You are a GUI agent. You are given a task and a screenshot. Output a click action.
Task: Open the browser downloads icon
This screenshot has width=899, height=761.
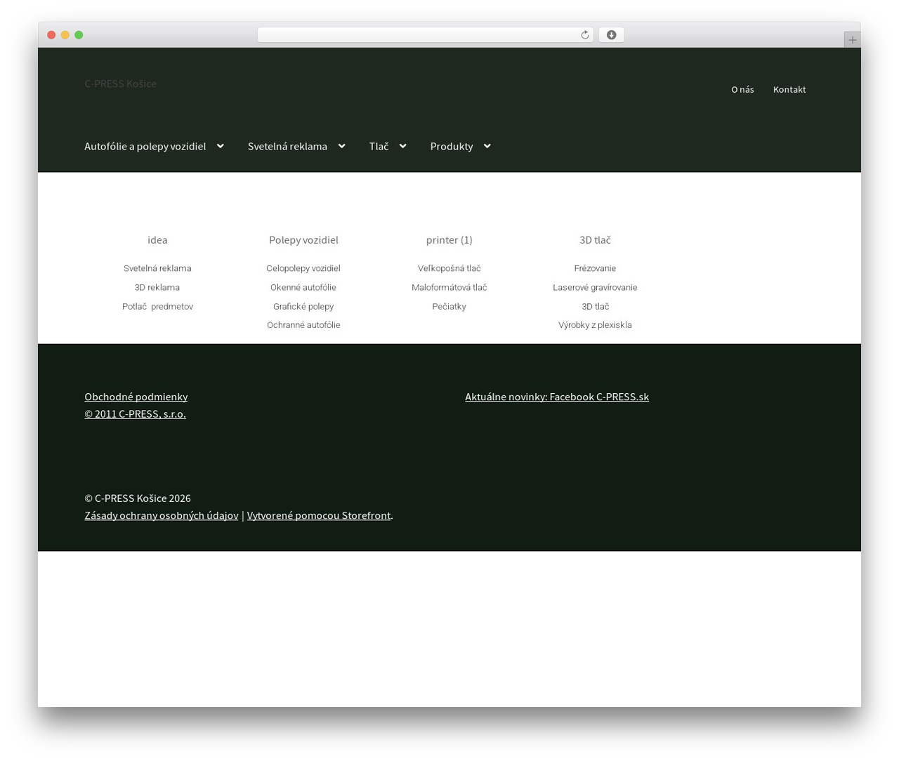pyautogui.click(x=611, y=35)
